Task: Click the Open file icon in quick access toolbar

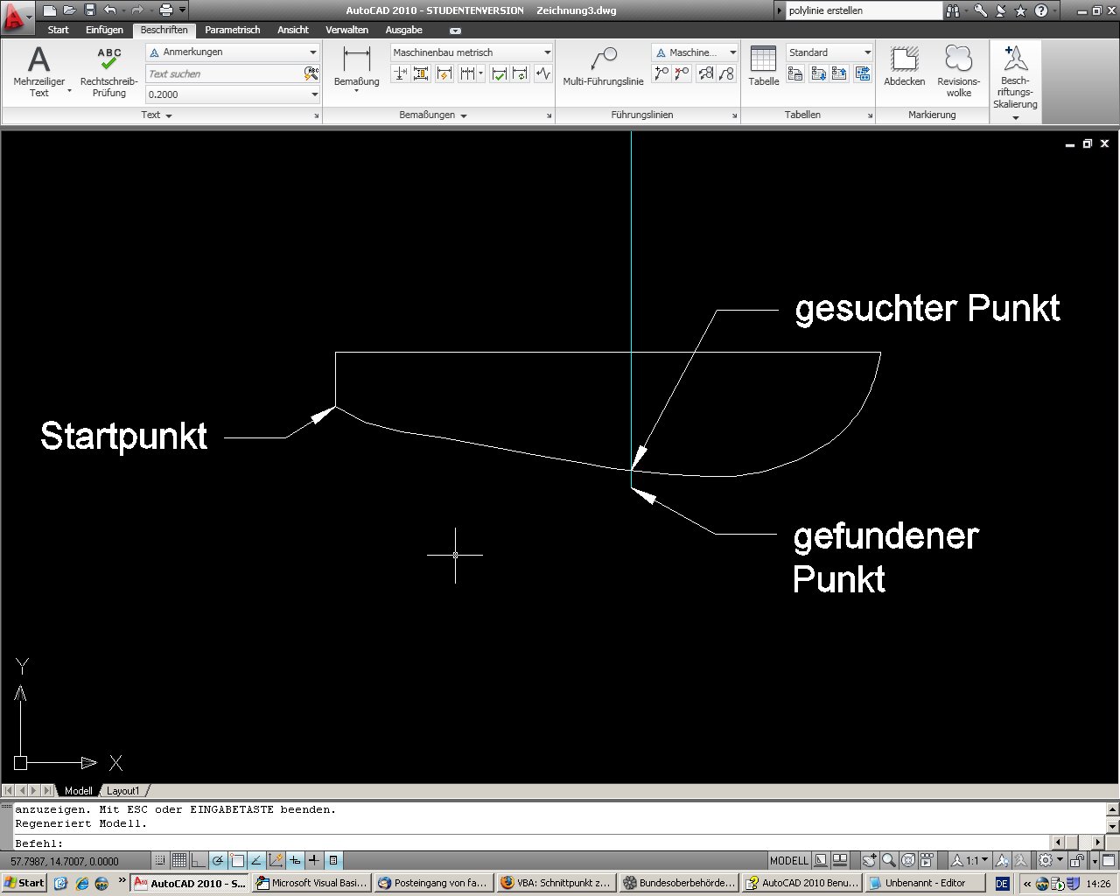Action: 70,10
